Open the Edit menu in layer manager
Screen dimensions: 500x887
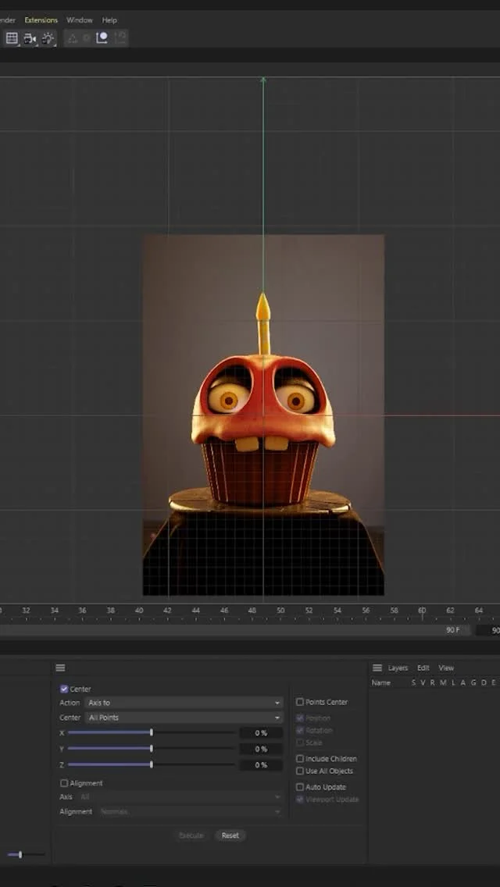click(x=423, y=668)
